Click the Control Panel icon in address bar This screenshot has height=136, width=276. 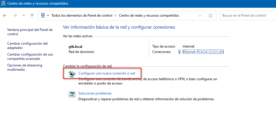point(43,15)
